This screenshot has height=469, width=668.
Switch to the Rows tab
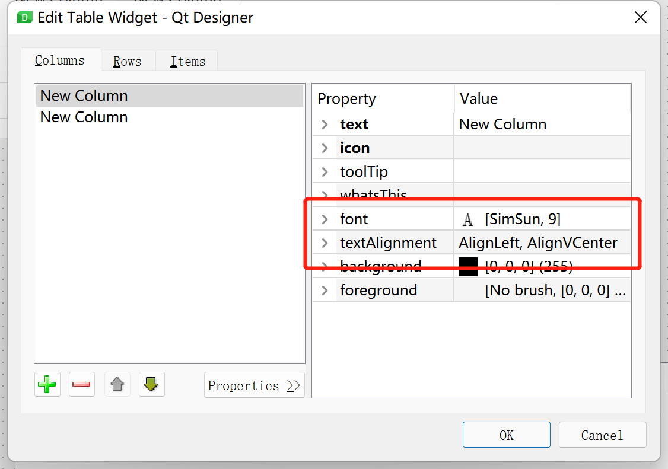(x=127, y=60)
